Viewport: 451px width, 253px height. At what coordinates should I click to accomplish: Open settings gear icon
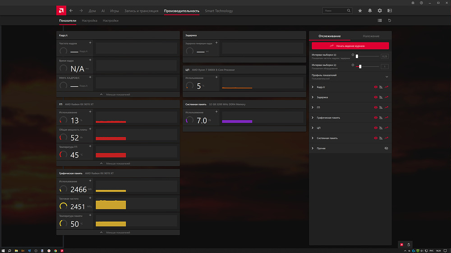tap(380, 11)
